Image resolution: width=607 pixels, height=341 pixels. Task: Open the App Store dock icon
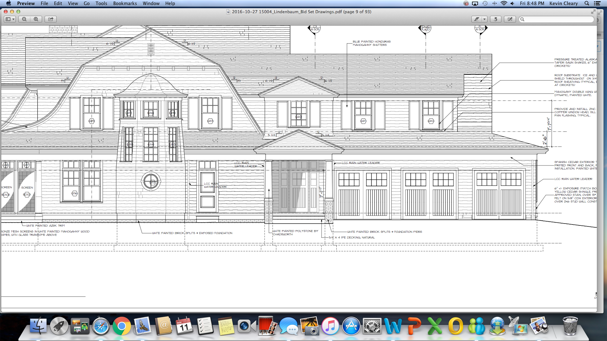pyautogui.click(x=351, y=326)
